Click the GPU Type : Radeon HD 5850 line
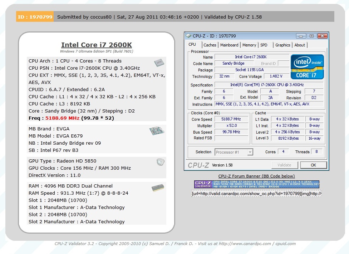The height and width of the screenshot is (254, 349). tap(62, 161)
